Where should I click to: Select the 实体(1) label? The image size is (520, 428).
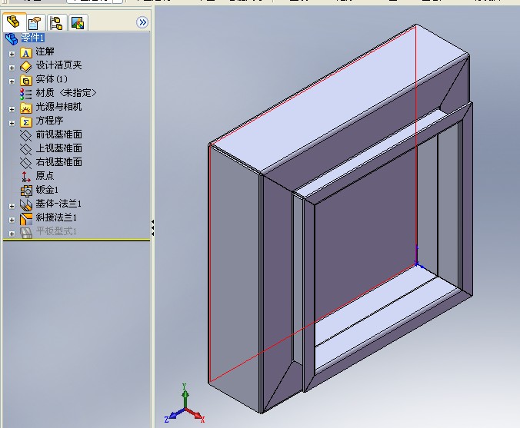pos(52,79)
